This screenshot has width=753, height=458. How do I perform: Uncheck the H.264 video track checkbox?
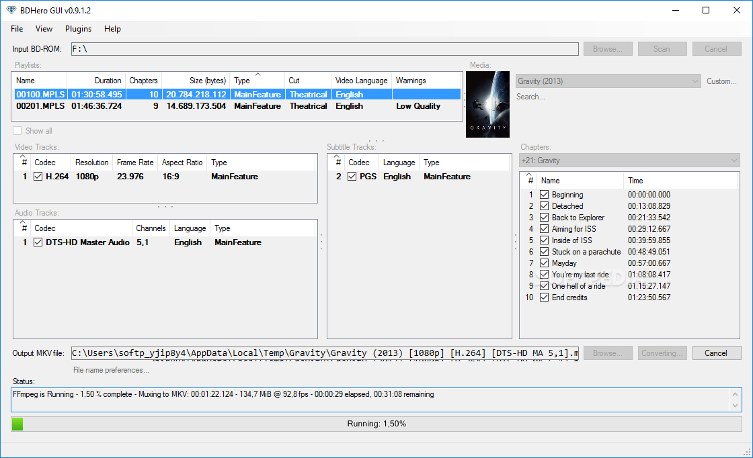(x=38, y=177)
